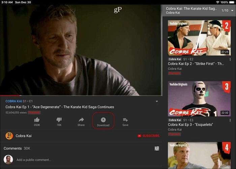Viewport: 236px width, 169px height.
Task: Click the Add a public comment field
Action: [34, 160]
